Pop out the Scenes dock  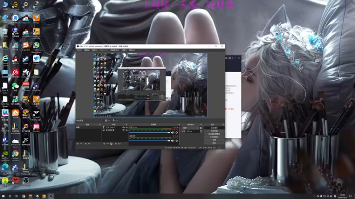point(100,125)
